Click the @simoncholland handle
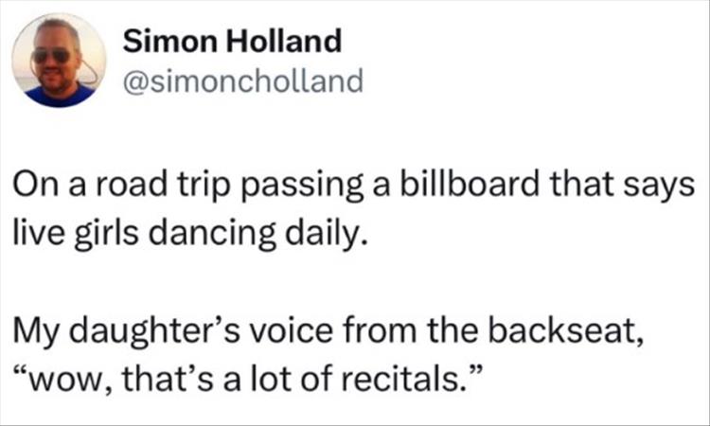This screenshot has width=710, height=426. (x=243, y=81)
